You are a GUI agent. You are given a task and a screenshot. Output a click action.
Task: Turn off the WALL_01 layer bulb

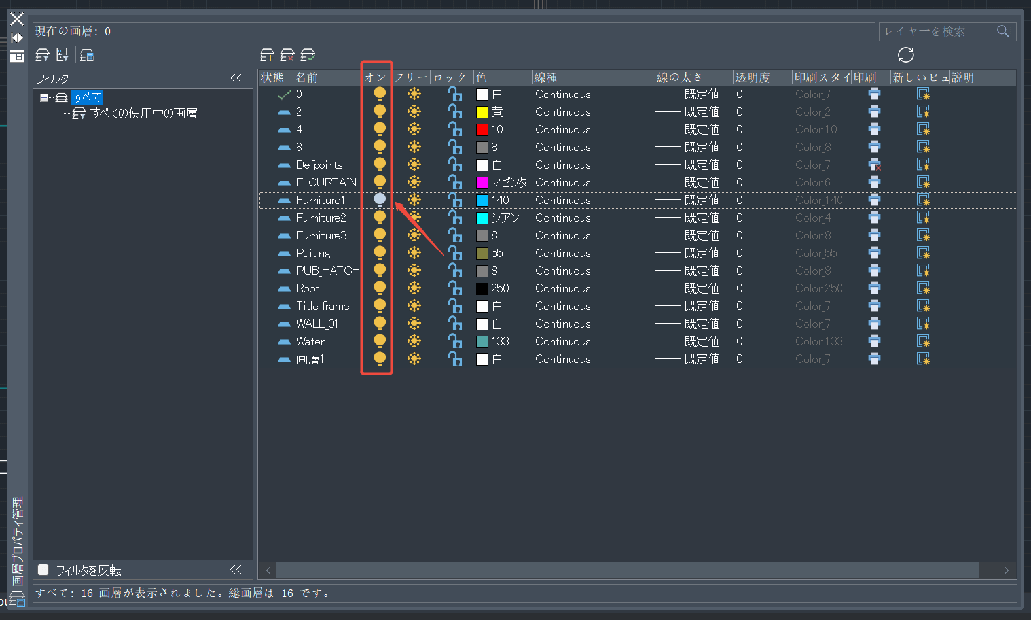[380, 323]
